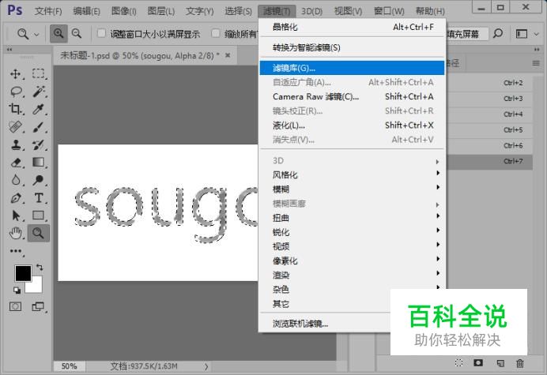The height and width of the screenshot is (375, 547).
Task: Select the History Brush tool
Action: [39, 144]
